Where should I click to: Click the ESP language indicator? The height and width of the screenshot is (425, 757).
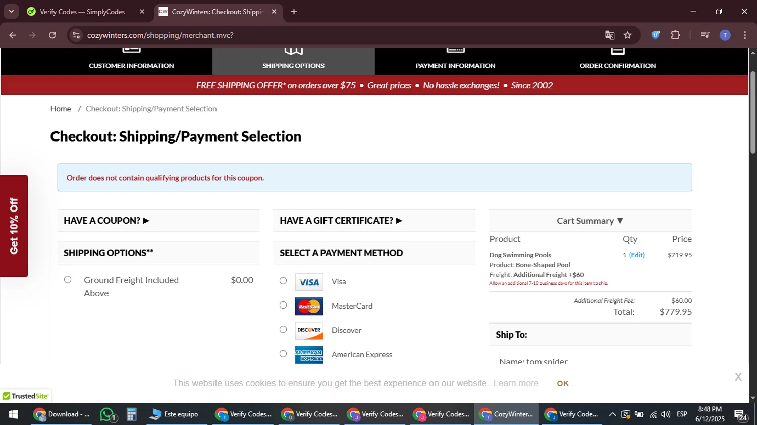tap(682, 414)
